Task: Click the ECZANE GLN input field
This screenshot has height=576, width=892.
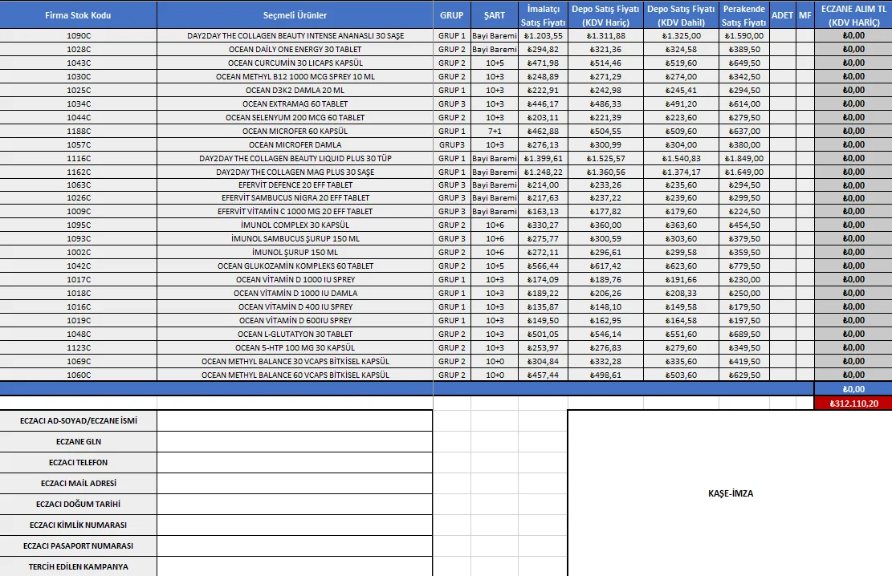Action: (x=295, y=442)
